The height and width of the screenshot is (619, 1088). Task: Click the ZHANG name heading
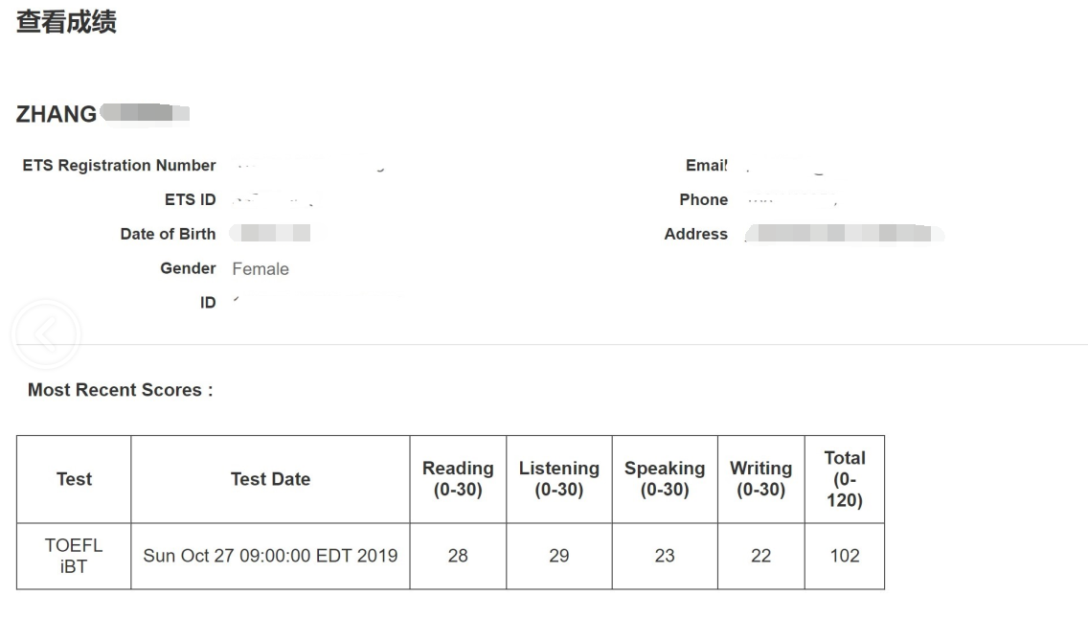[x=57, y=114]
